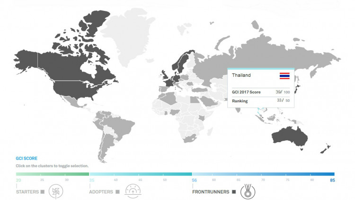
Task: Click the green Starters score bar
Action: click(52, 174)
